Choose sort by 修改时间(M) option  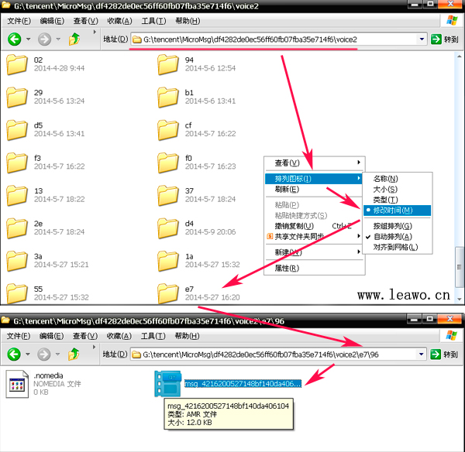(397, 211)
